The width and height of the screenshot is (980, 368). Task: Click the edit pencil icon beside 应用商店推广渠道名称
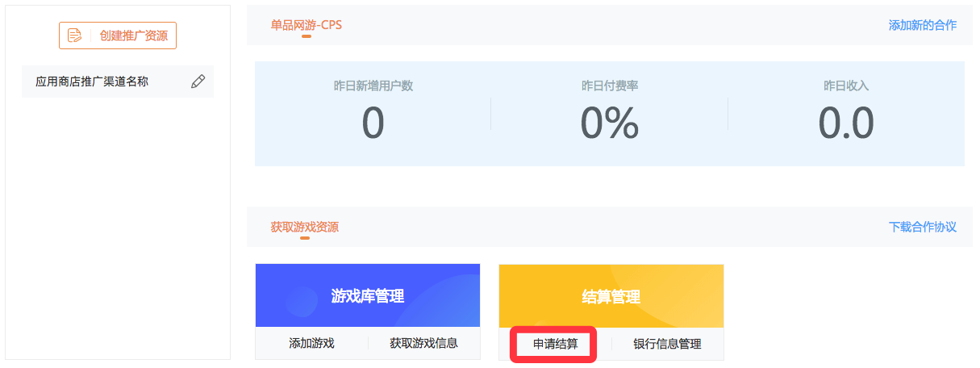[x=198, y=82]
